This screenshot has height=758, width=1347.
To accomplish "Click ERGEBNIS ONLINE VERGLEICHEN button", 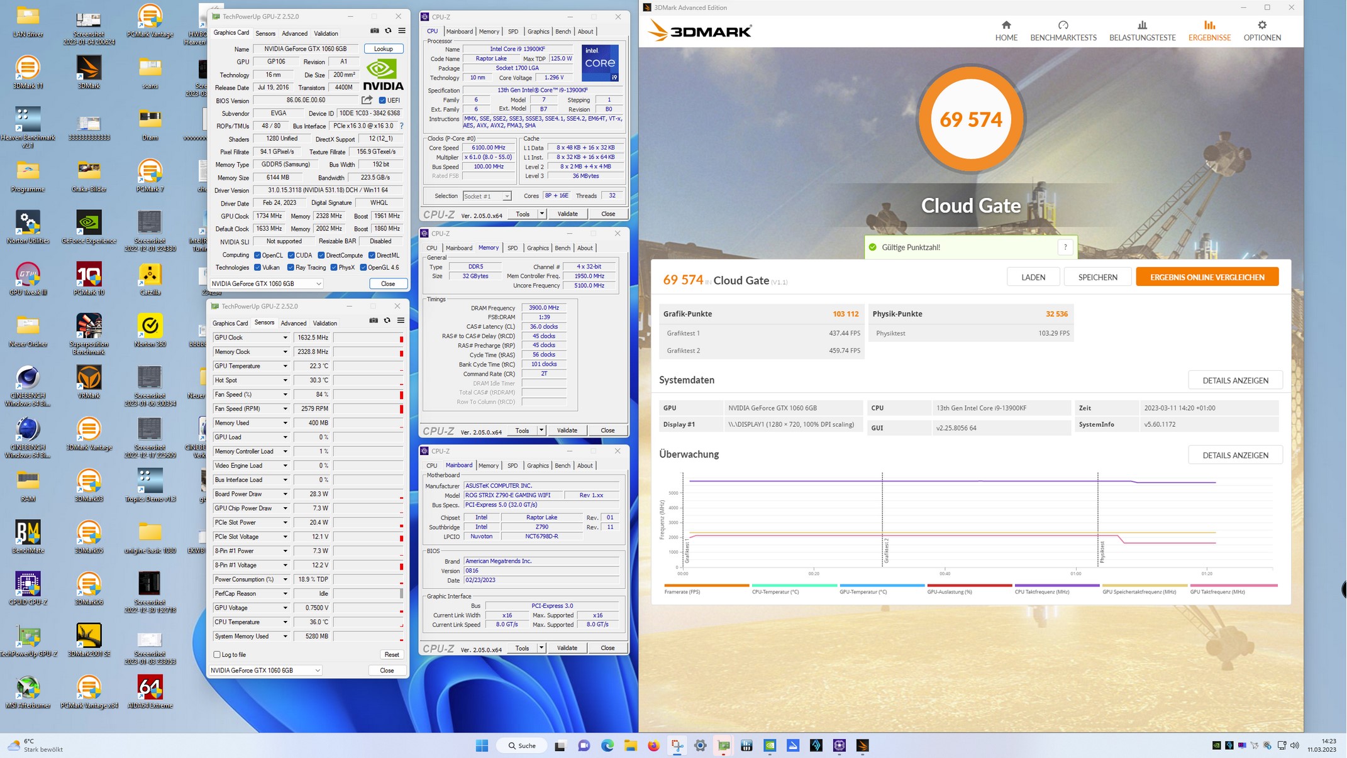I will pyautogui.click(x=1207, y=277).
